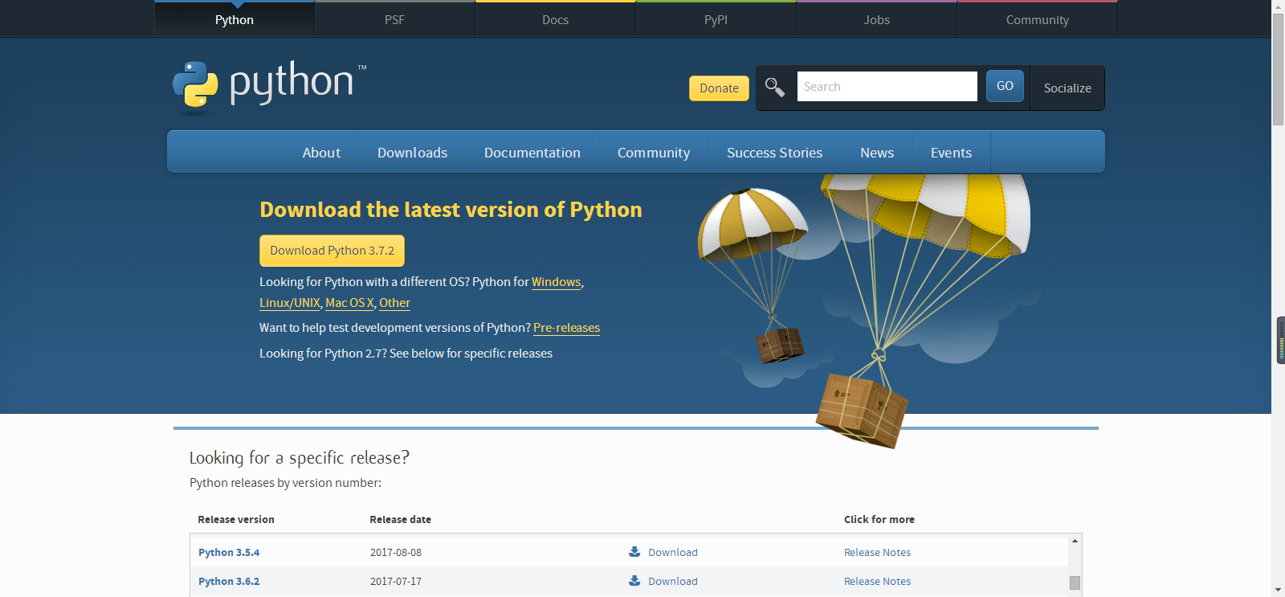Open the Docs top tab

[x=556, y=19]
